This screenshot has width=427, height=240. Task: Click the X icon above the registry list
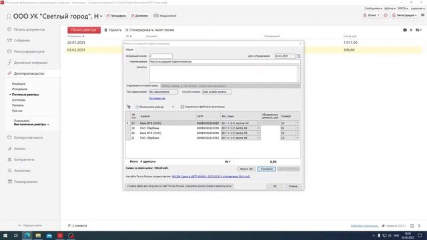pos(411,30)
